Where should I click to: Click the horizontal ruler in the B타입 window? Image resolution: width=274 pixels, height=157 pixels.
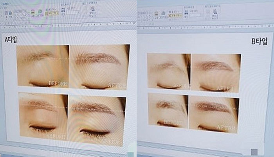(x=205, y=27)
